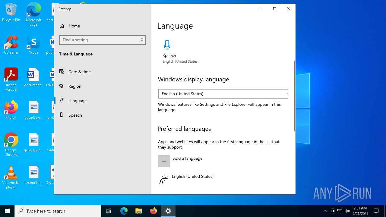Click the network icon in system tray
The height and width of the screenshot is (217, 386).
click(340, 211)
